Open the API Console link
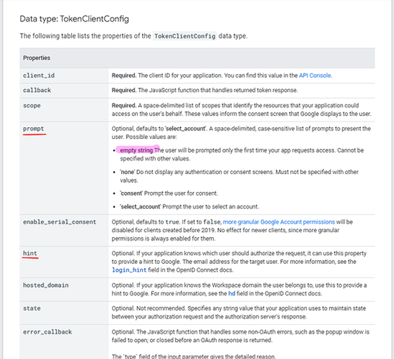Screen dimensions: 394x359 click(x=315, y=76)
